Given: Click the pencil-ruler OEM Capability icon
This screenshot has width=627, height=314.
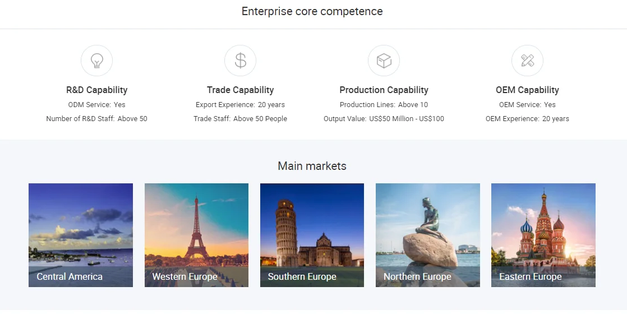Looking at the screenshot, I should (x=527, y=61).
